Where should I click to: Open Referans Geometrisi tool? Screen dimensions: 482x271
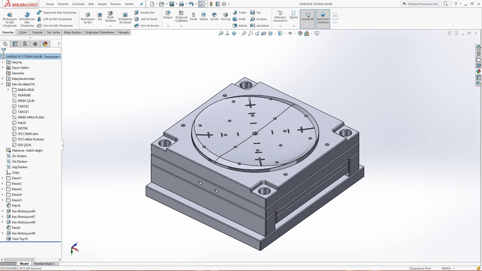pos(280,16)
